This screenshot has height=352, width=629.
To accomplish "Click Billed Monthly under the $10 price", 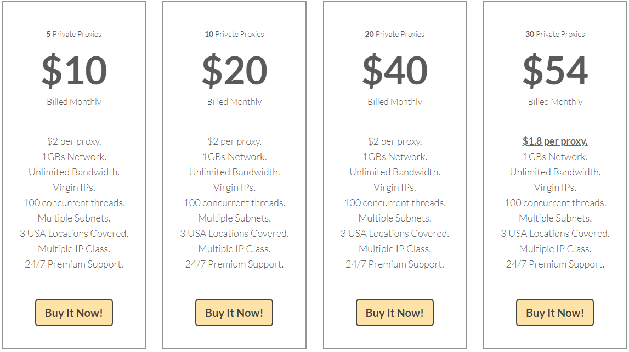I will click(74, 102).
